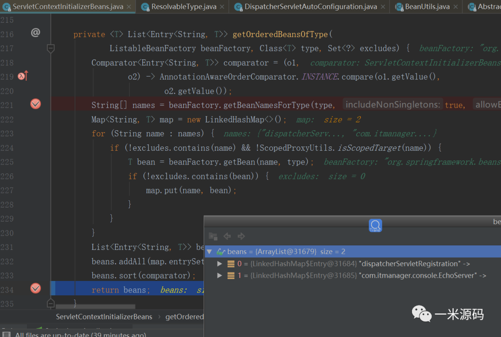Switch to the ResolvableType.java tab
The width and height of the screenshot is (501, 337).
[183, 6]
